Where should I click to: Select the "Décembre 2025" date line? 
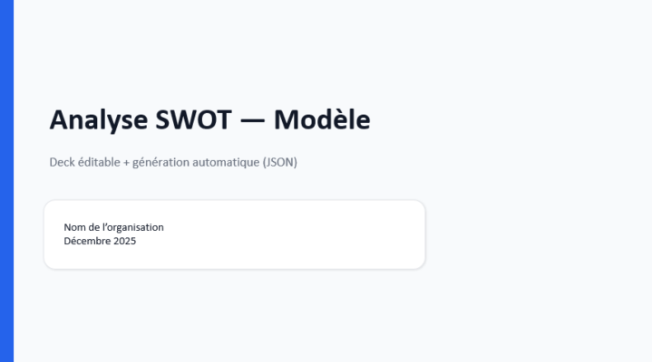coord(100,242)
